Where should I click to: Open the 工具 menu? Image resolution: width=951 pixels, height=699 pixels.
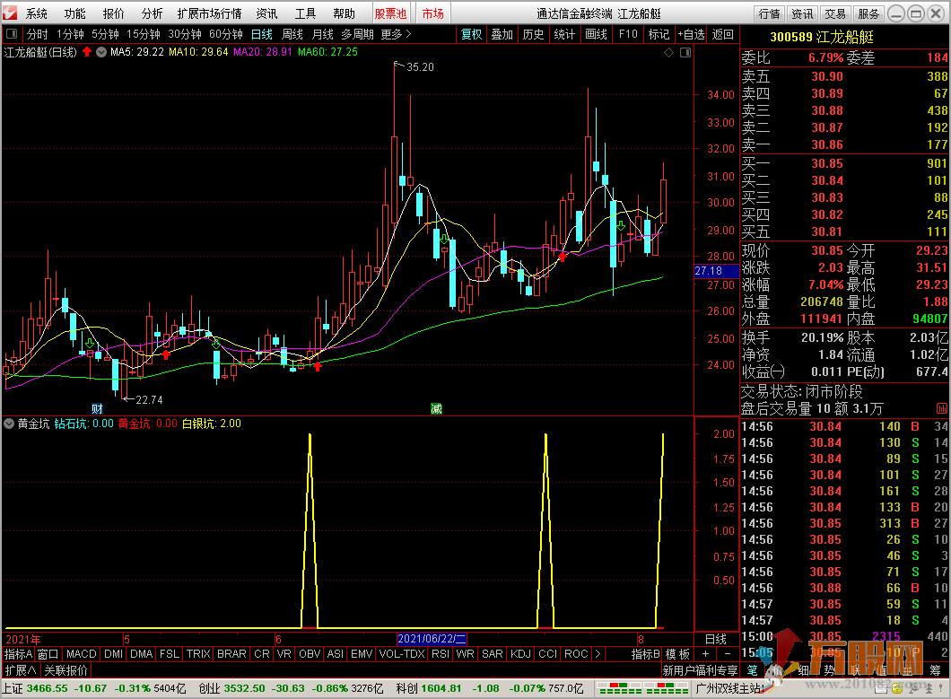point(305,13)
